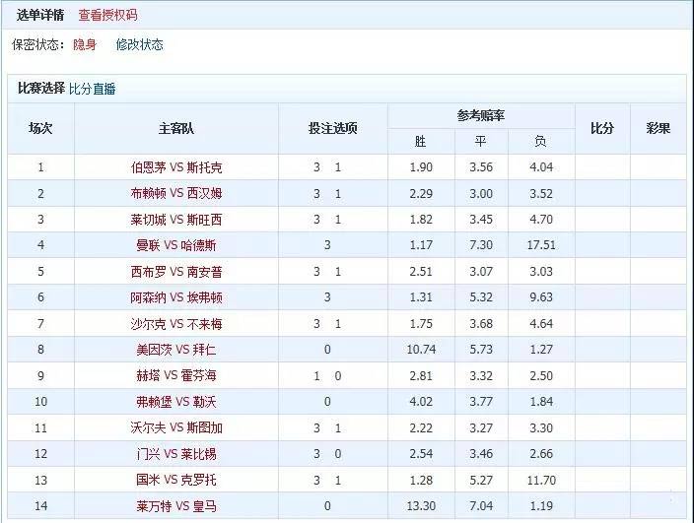Screen dimensions: 694x523
Task: Click the 阿森纳 VS 埃弗顿 match
Action: tap(176, 297)
